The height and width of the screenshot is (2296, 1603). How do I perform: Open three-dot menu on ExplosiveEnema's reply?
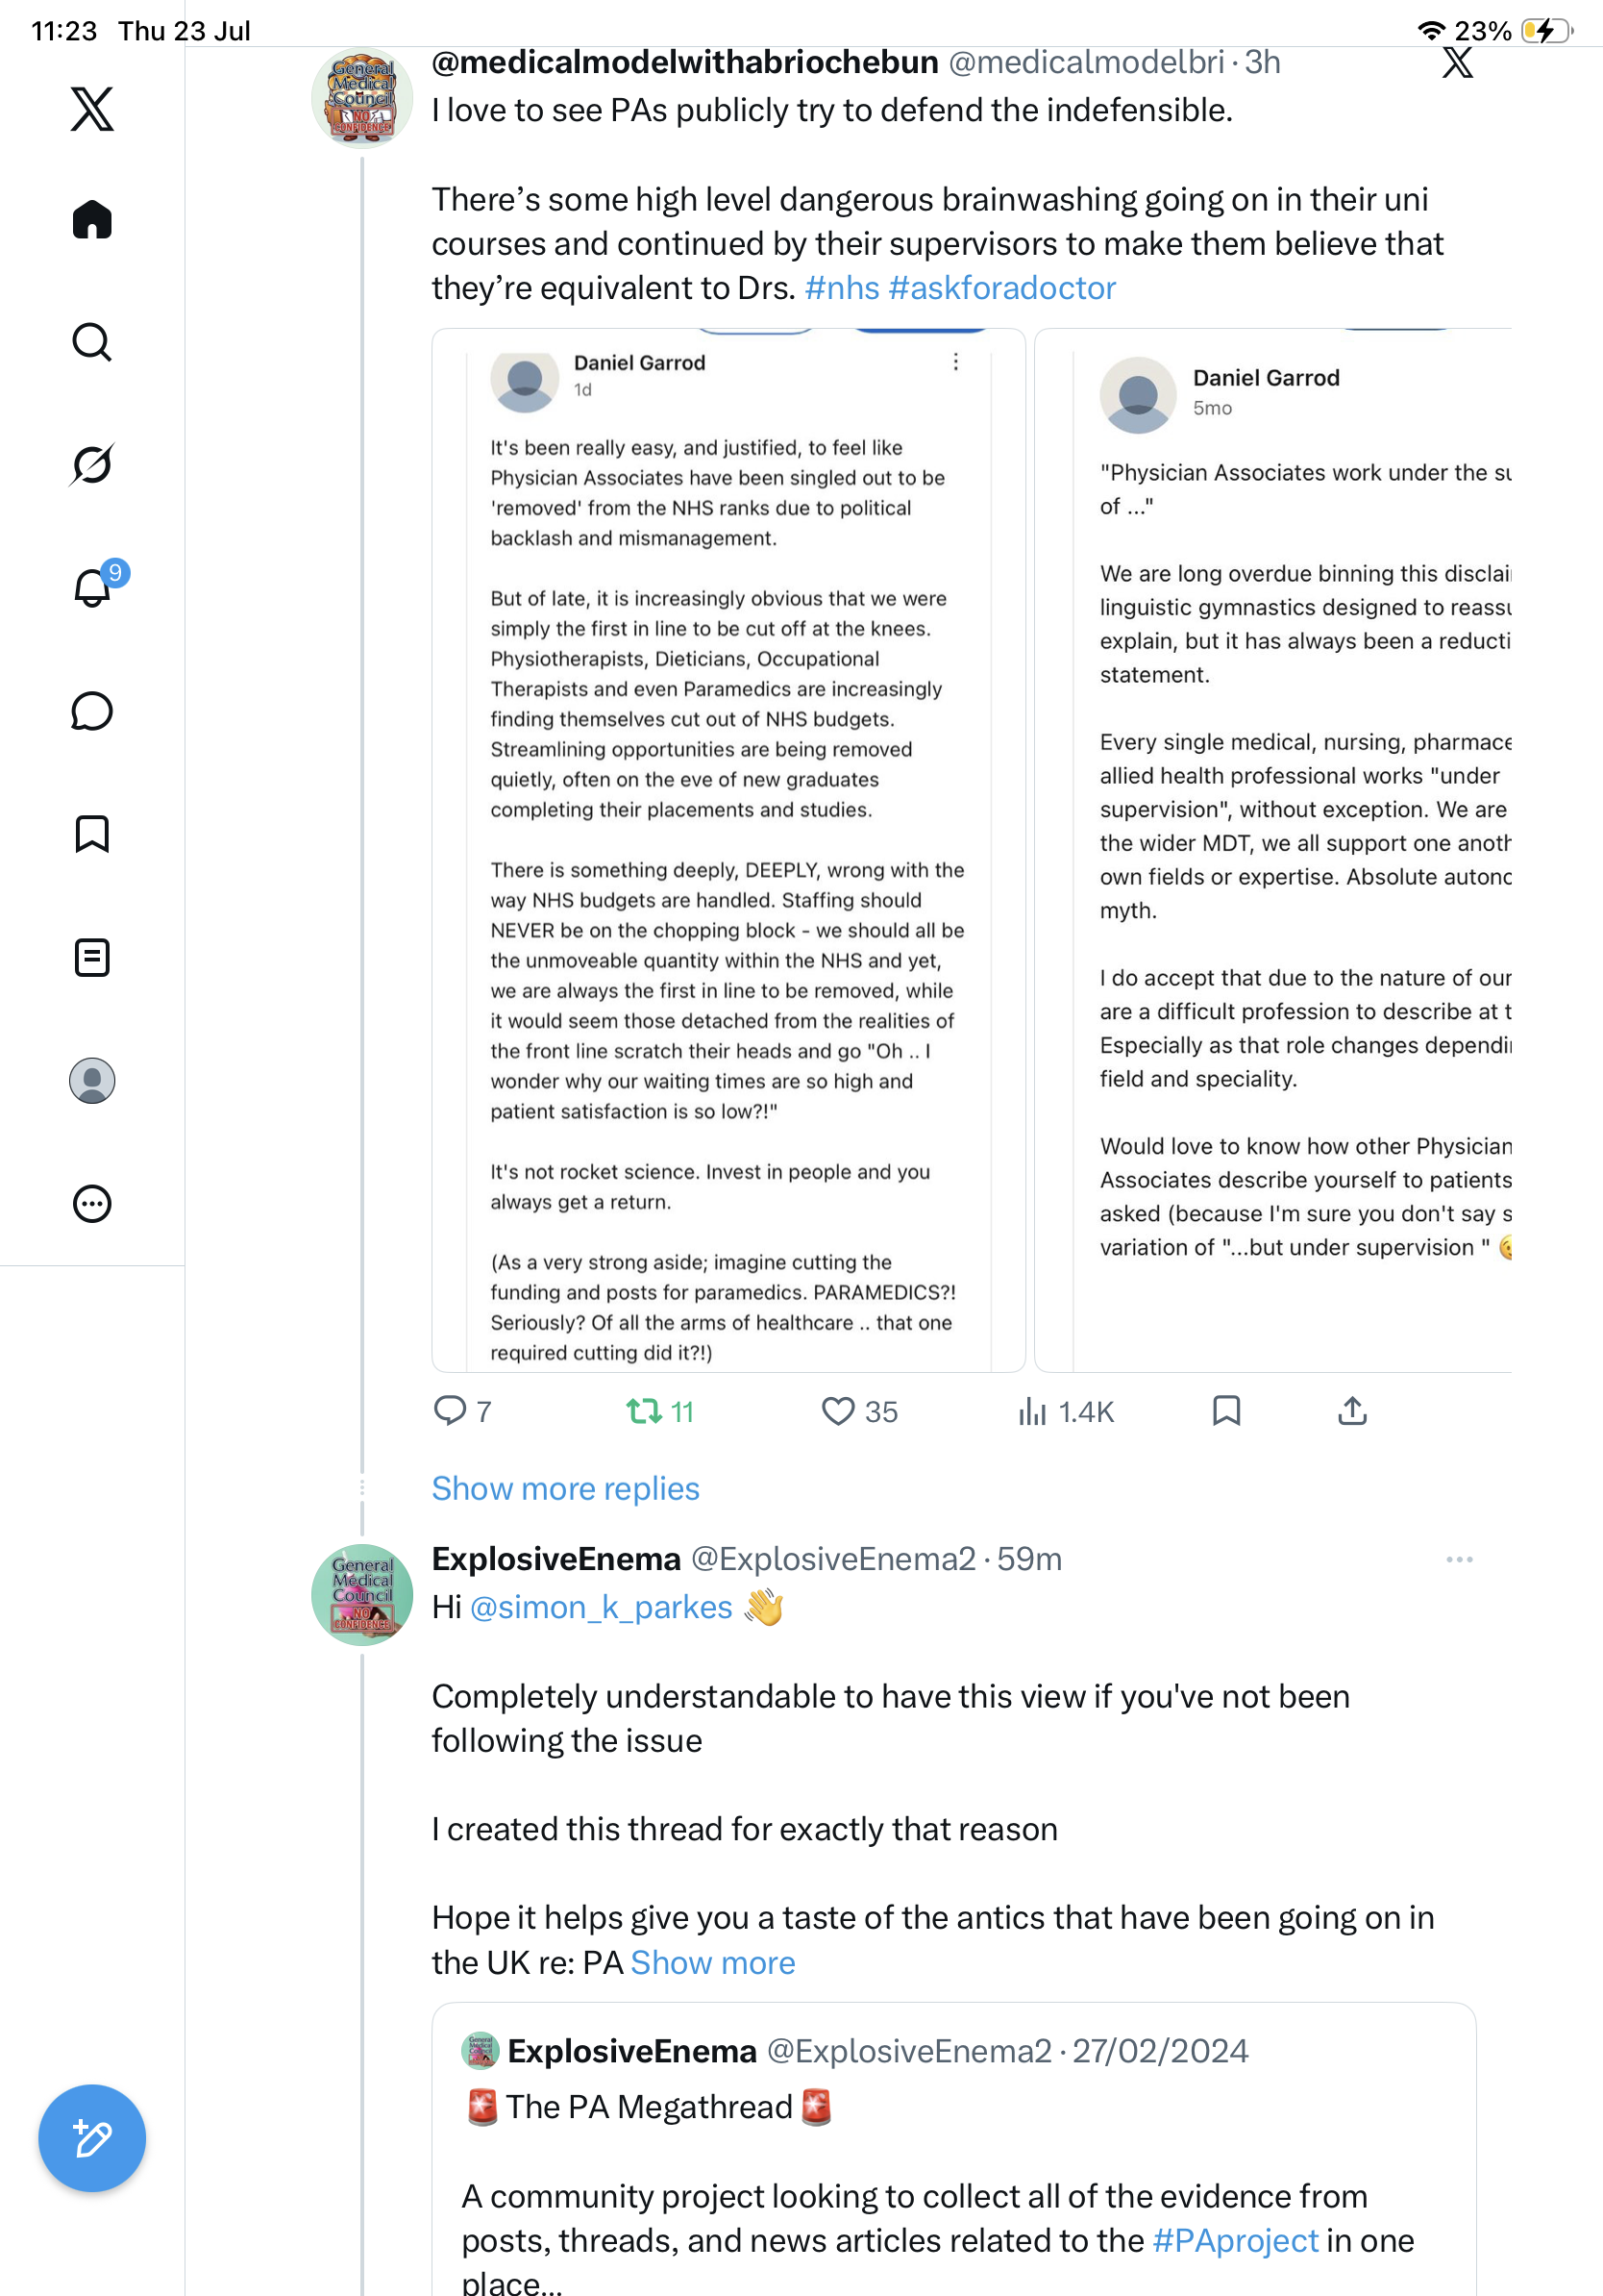pyautogui.click(x=1459, y=1559)
